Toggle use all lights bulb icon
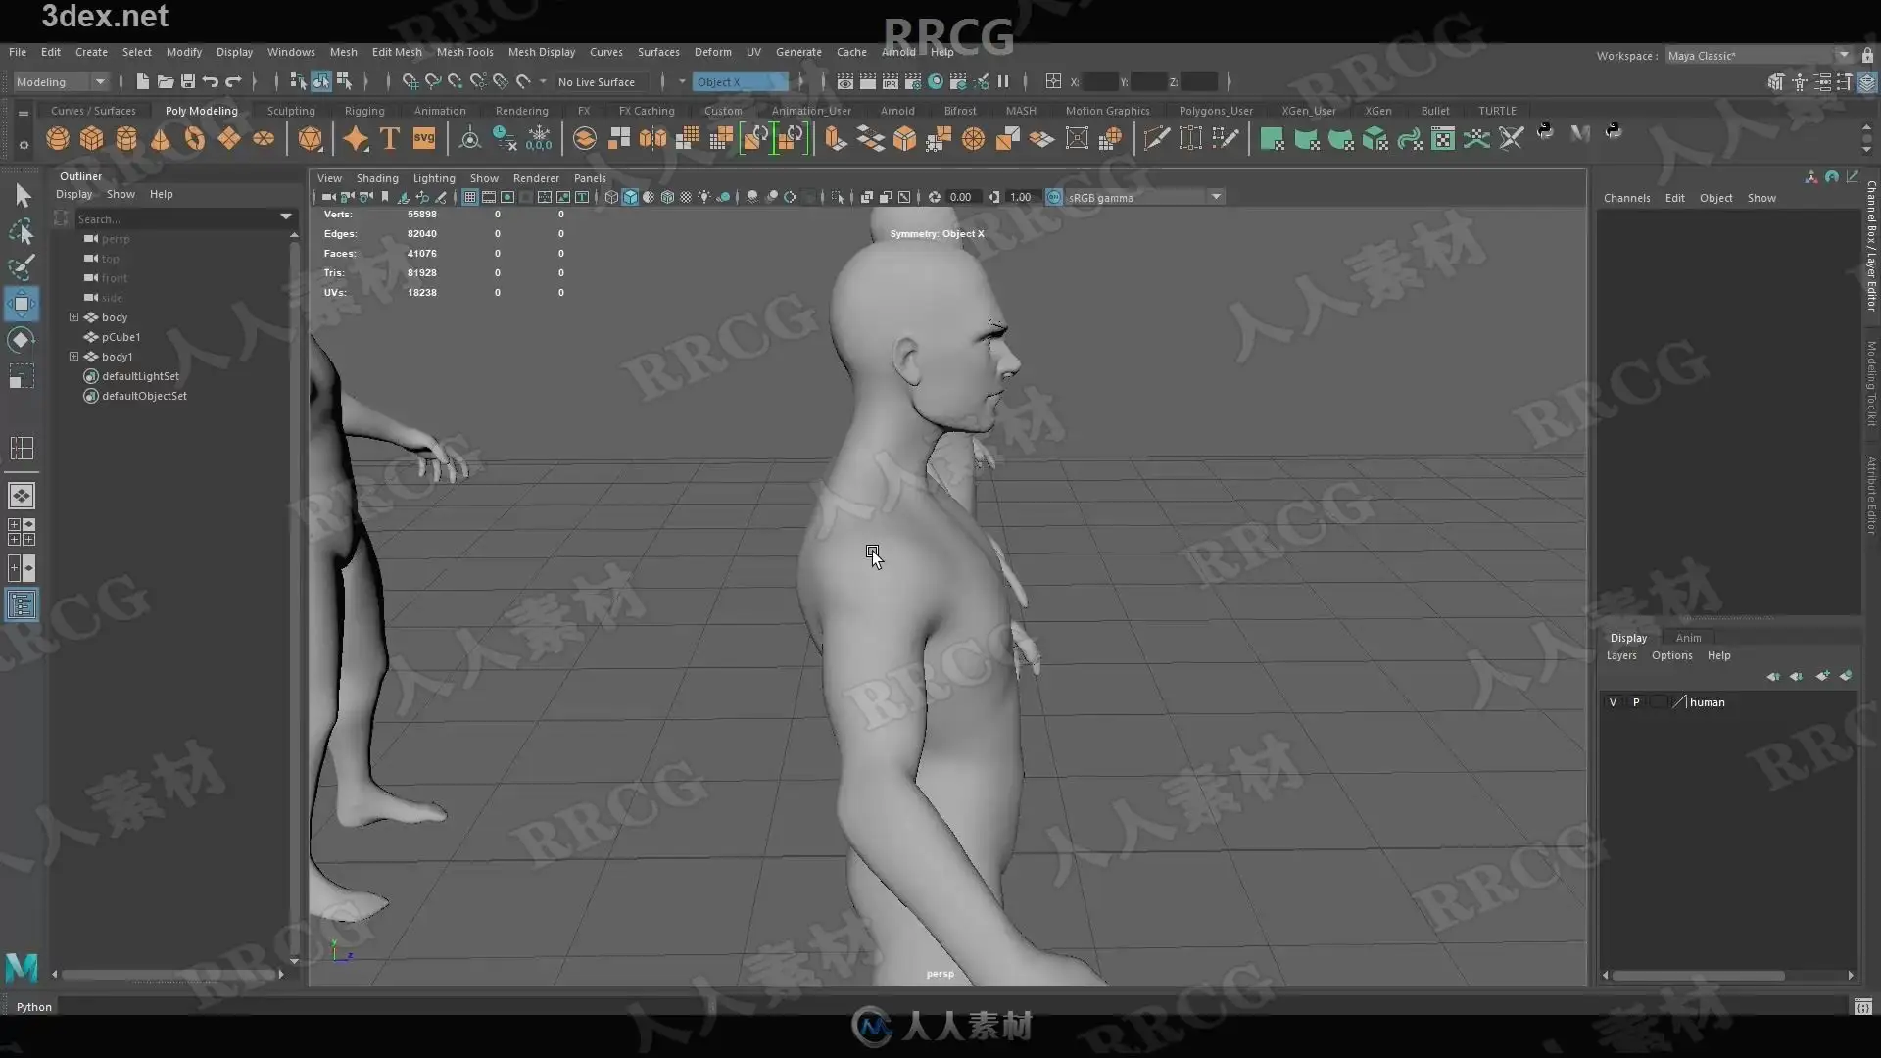The height and width of the screenshot is (1058, 1881). 704,197
